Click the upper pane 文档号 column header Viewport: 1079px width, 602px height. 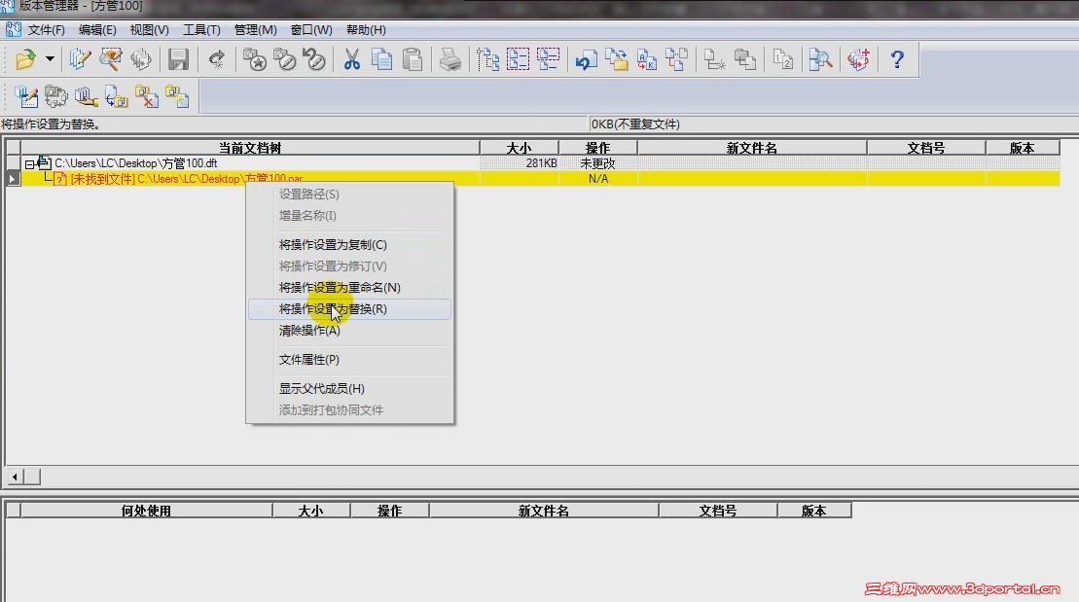(x=926, y=148)
